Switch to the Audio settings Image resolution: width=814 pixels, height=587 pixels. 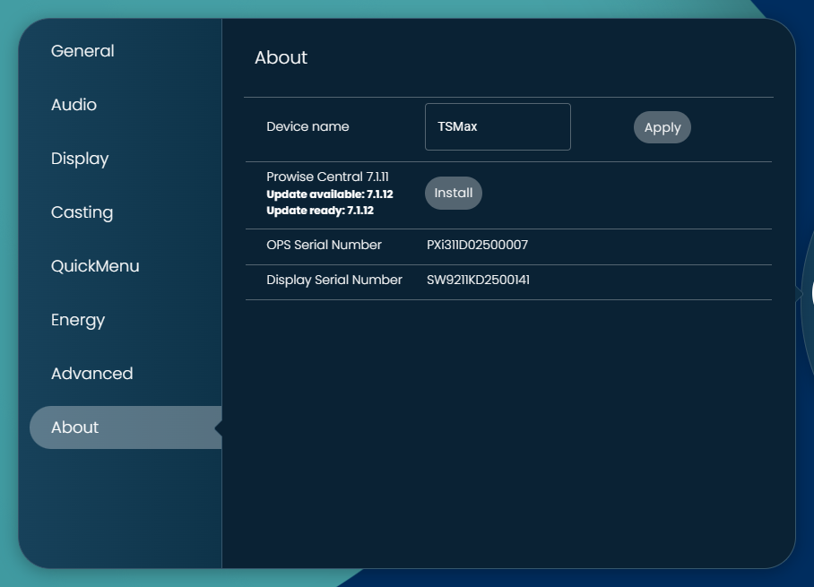click(74, 105)
